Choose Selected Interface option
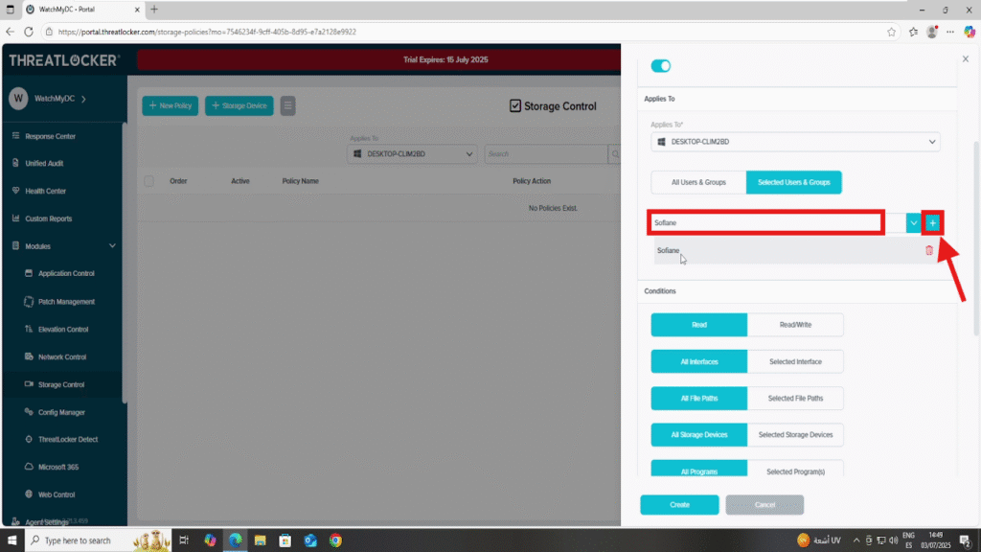Viewport: 981px width, 552px height. point(795,361)
